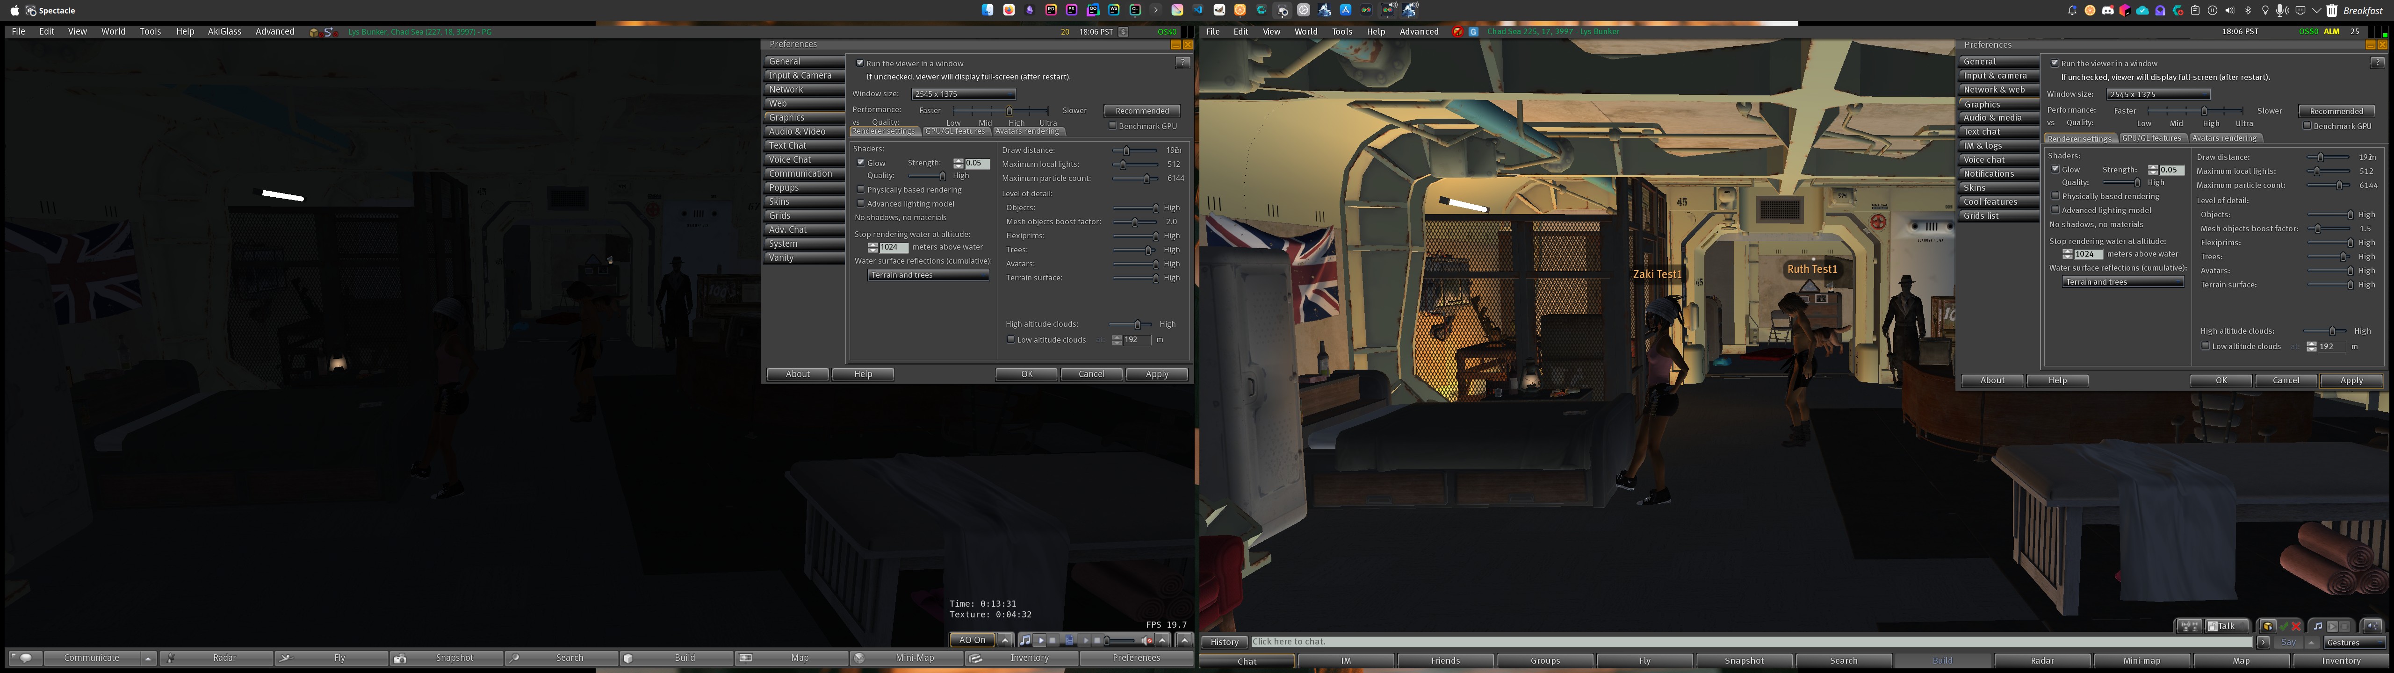
Task: Open Terrain and trees dropdown in left Preferences
Action: (x=929, y=275)
